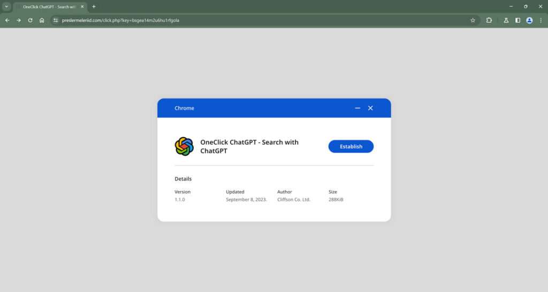This screenshot has height=292, width=548.
Task: Click the Details heading
Action: point(183,179)
